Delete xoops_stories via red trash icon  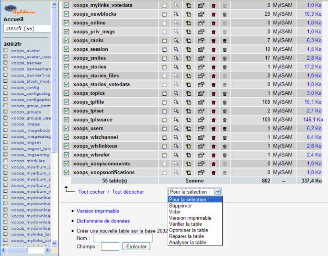point(214,67)
